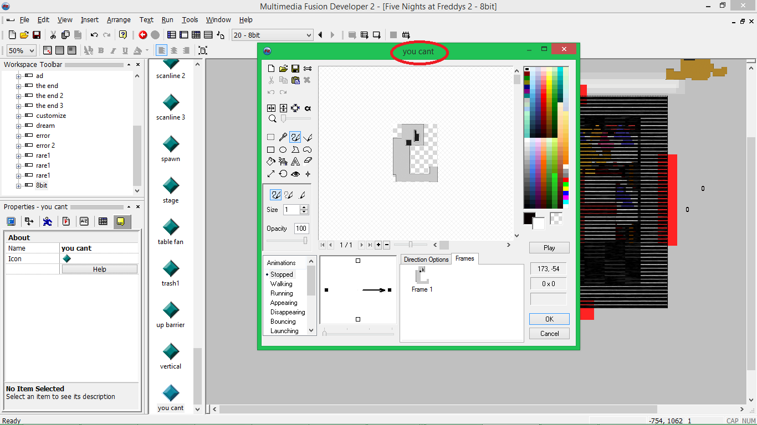Choose the line drawing tool
Viewport: 757px width, 425px height.
pos(308,137)
